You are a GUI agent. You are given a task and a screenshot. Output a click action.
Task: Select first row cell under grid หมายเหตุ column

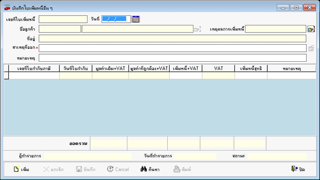click(292, 76)
